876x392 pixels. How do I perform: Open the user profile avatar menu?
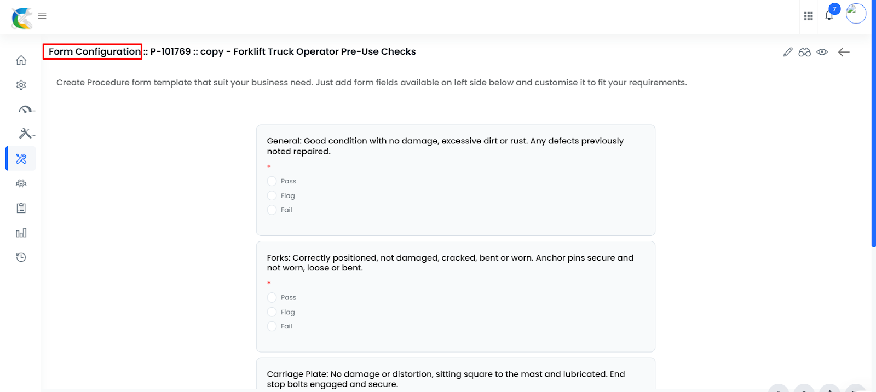tap(856, 14)
